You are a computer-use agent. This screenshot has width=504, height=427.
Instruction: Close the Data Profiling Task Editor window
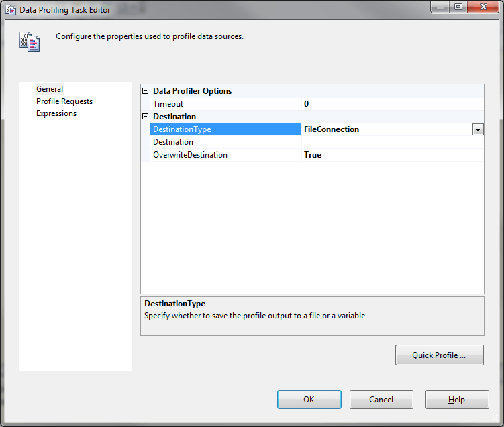481,7
